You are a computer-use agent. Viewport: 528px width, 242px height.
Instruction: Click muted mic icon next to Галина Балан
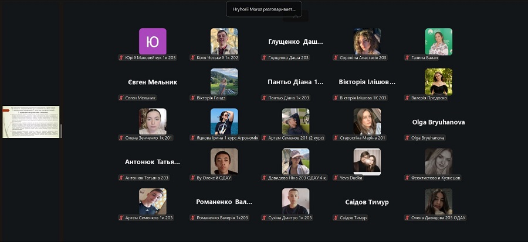tap(407, 58)
